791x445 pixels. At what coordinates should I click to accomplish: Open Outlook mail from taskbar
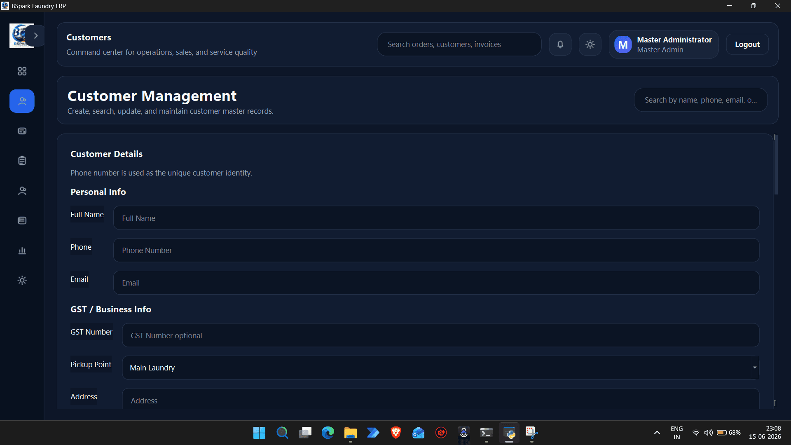[x=419, y=433]
